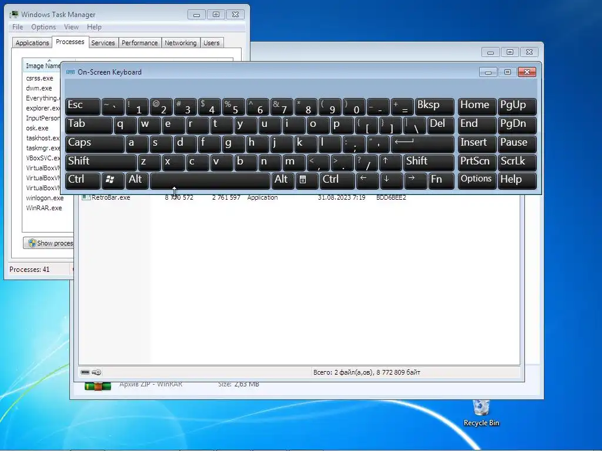Open the Help menu in Task Manager

(x=94, y=27)
